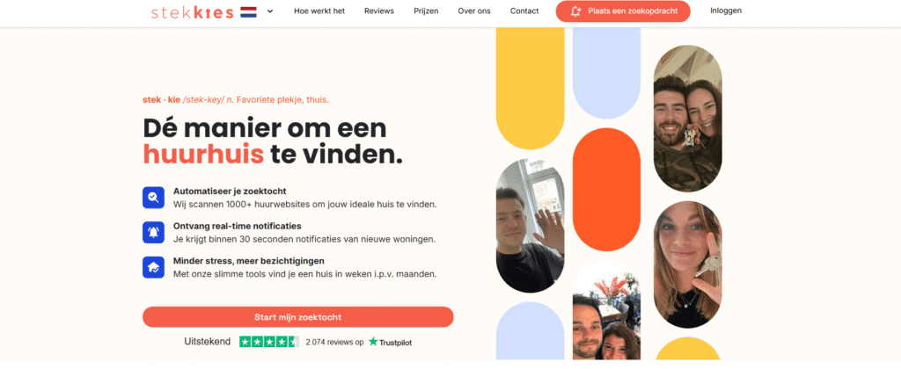
Task: Click the bell icon in orange button
Action: tap(575, 11)
